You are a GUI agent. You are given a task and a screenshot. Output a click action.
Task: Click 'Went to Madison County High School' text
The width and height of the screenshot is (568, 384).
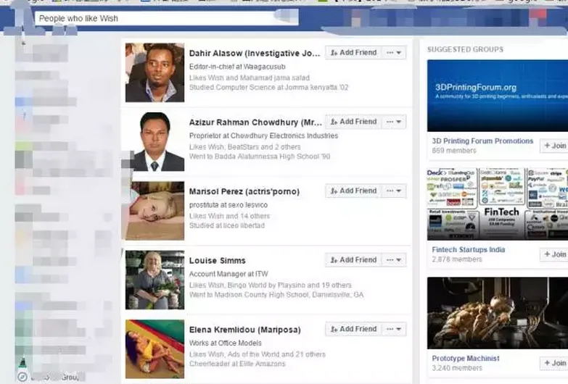(276, 295)
